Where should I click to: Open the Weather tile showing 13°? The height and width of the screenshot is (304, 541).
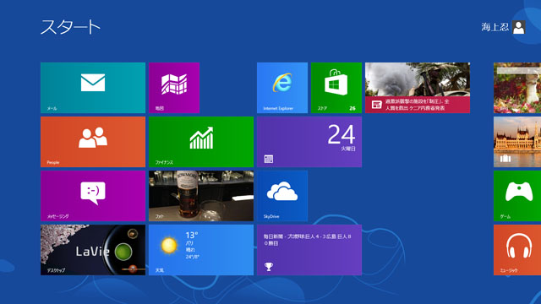point(201,250)
